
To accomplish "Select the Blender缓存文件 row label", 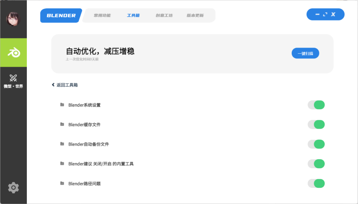I will click(x=85, y=125).
